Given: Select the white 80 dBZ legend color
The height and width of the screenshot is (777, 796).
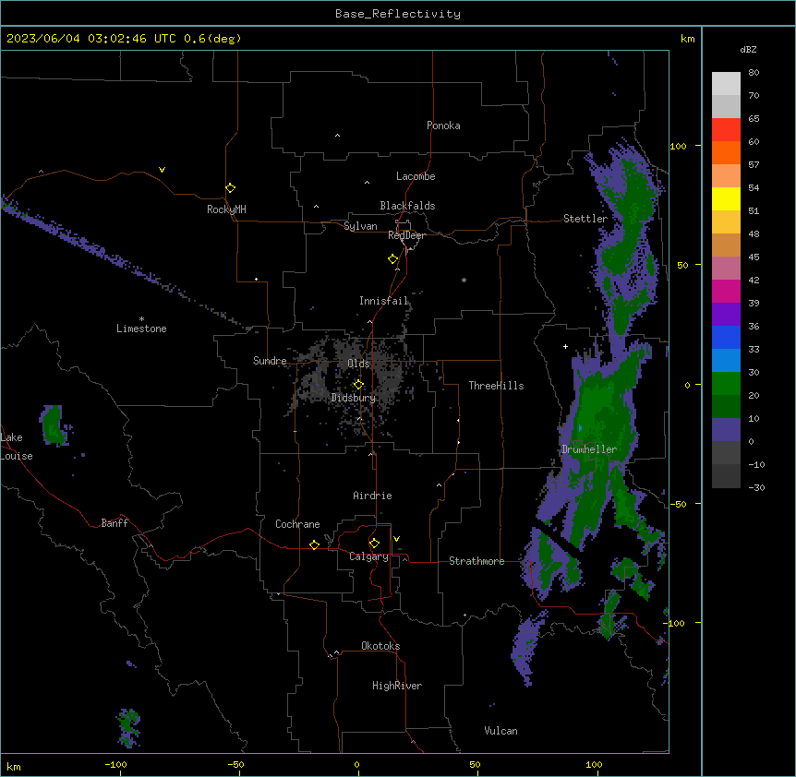Looking at the screenshot, I should tap(726, 83).
